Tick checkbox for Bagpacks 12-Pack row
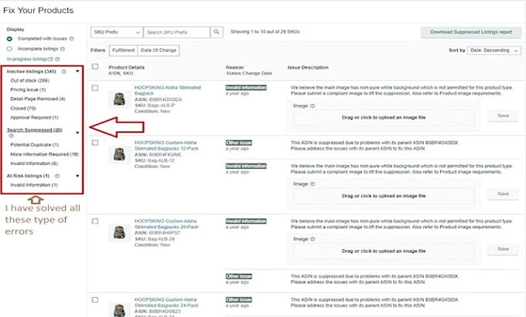 tap(95, 143)
